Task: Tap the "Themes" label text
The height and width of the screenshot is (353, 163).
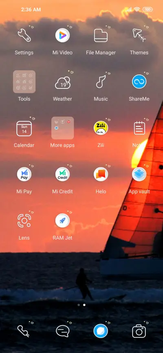Action: [x=139, y=53]
